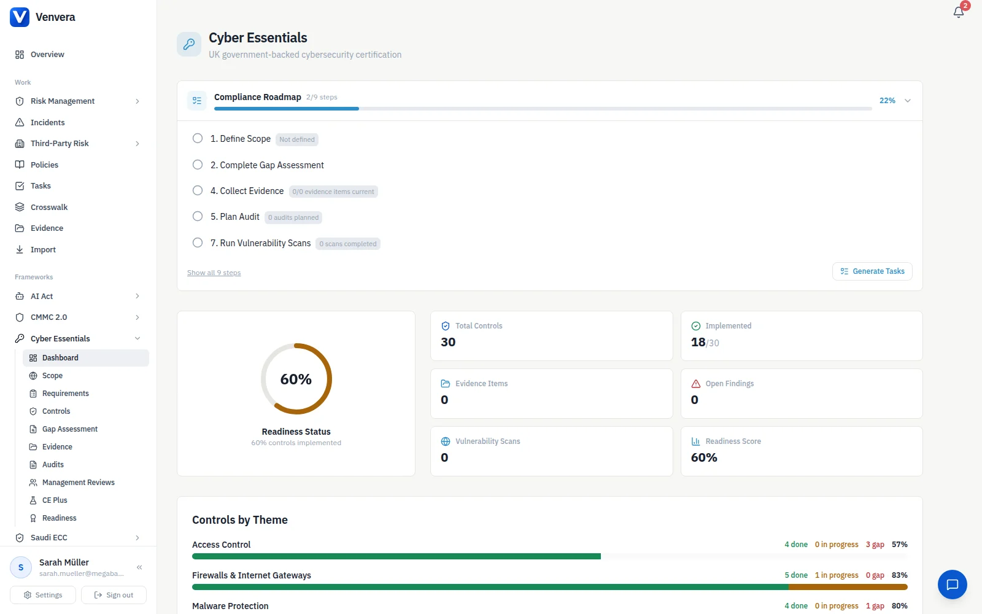
Task: Navigate to Crosswalk
Action: [x=79, y=207]
